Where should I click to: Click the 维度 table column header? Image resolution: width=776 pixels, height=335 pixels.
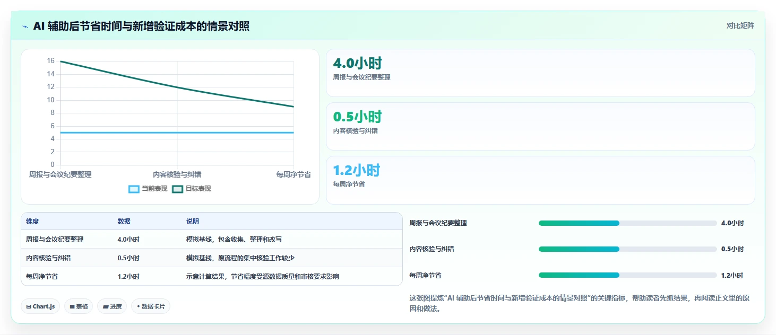click(x=32, y=222)
